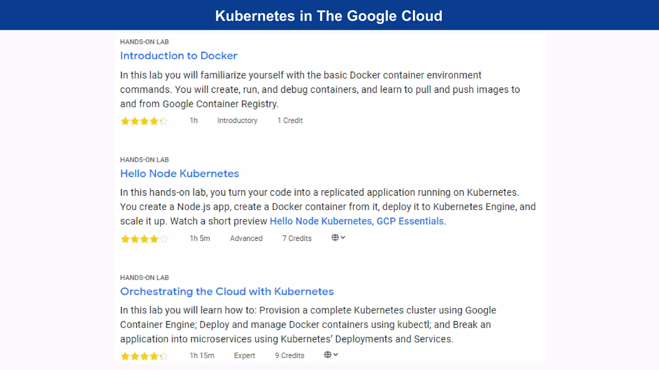659x370 pixels.
Task: Click the Introduction to Docker description paragraph
Action: (x=320, y=89)
